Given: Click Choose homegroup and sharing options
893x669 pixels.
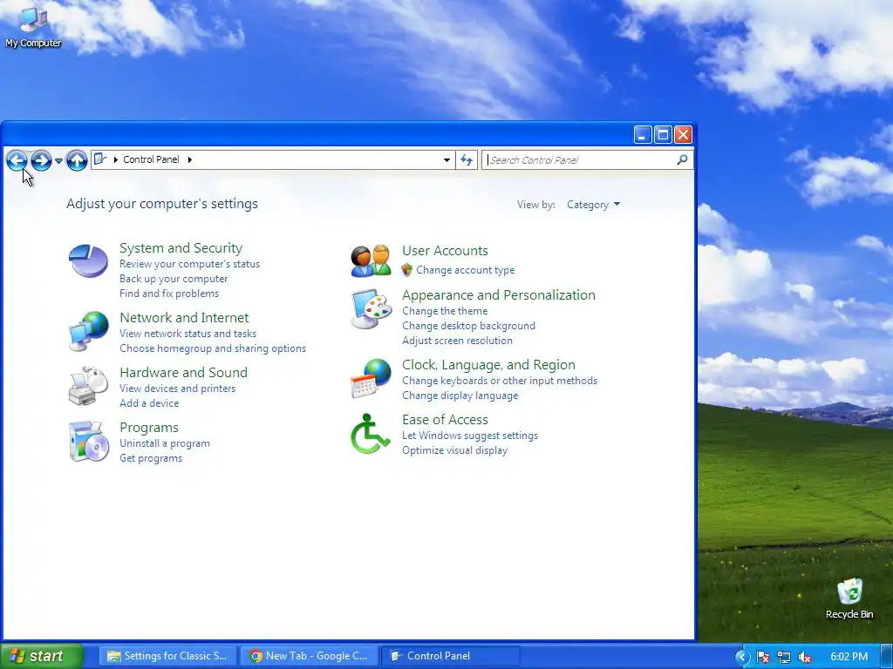Looking at the screenshot, I should pyautogui.click(x=213, y=348).
